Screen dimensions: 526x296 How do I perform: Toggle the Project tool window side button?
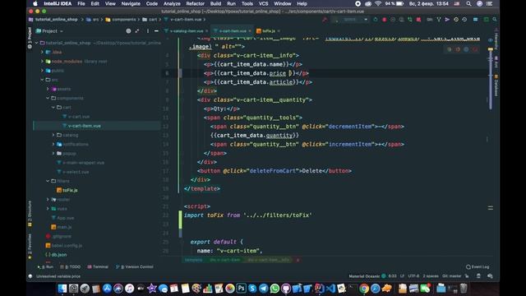[x=30, y=38]
